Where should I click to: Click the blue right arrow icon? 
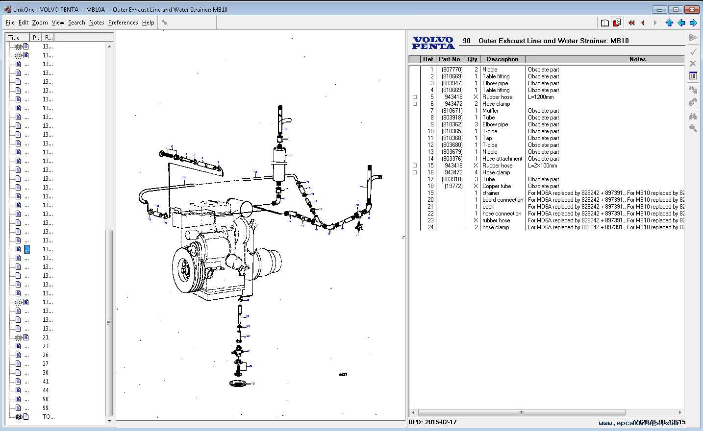pos(693,23)
